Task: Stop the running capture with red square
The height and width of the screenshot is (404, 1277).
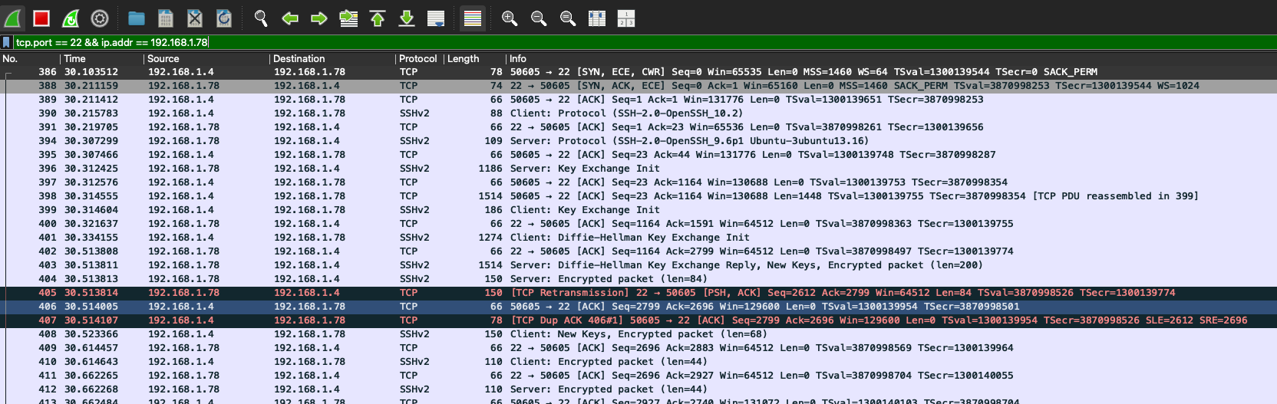Action: [41, 18]
